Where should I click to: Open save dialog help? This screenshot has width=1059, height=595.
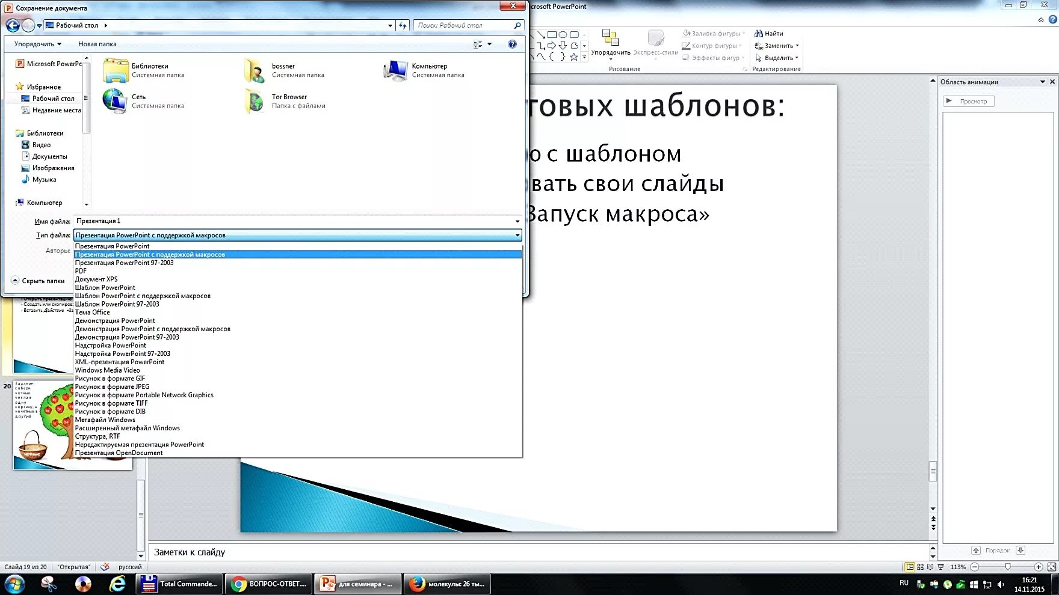pos(512,44)
